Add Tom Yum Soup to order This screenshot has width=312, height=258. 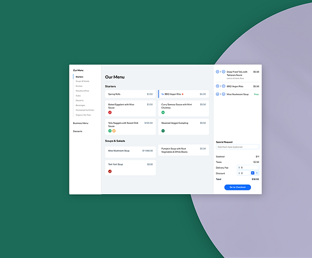click(x=131, y=168)
